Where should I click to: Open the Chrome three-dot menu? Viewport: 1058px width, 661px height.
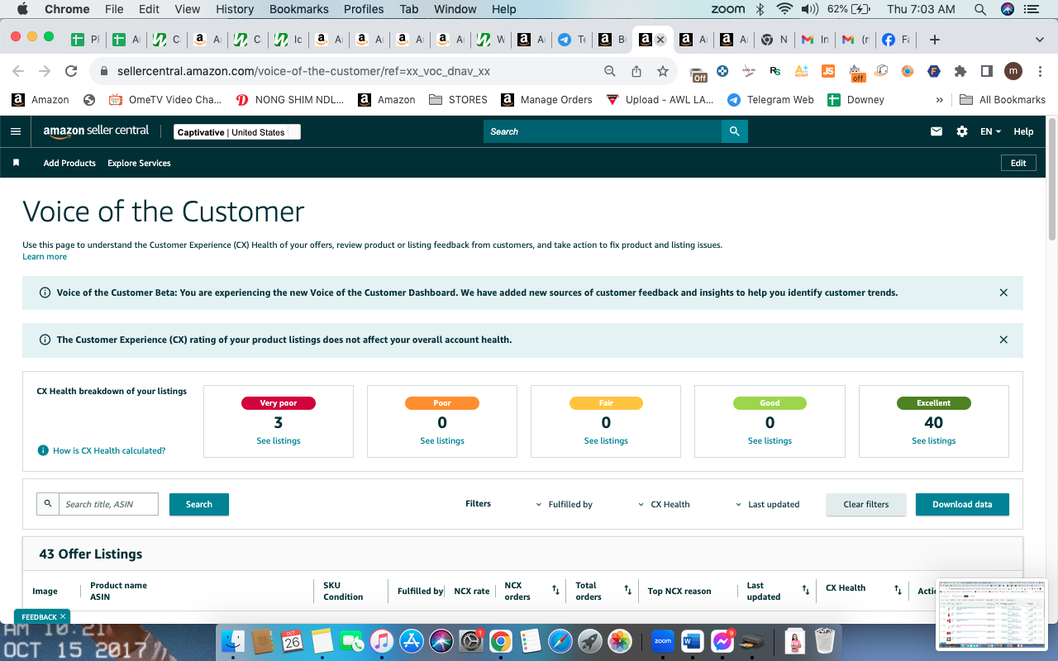1040,72
